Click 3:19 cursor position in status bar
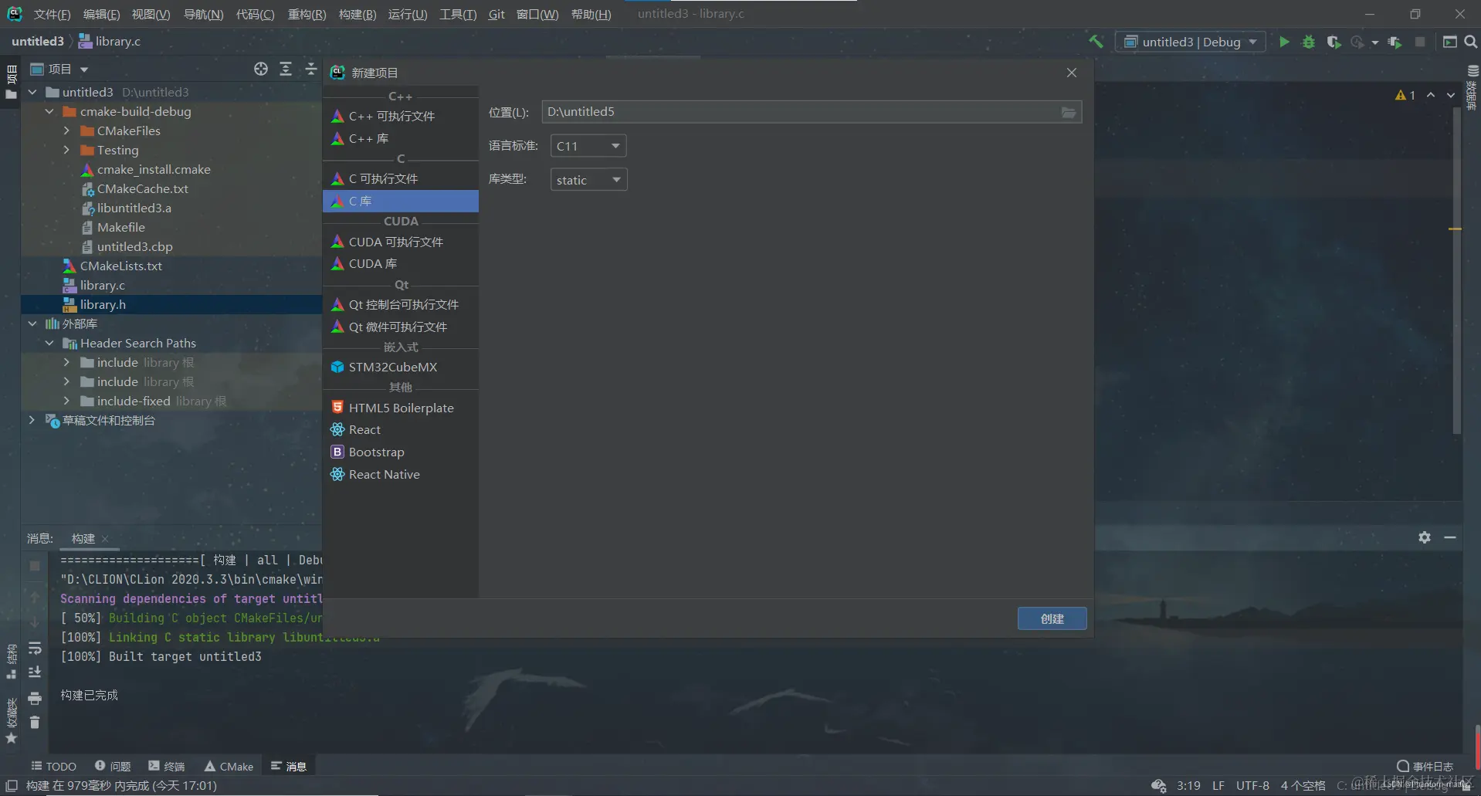 pyautogui.click(x=1188, y=785)
